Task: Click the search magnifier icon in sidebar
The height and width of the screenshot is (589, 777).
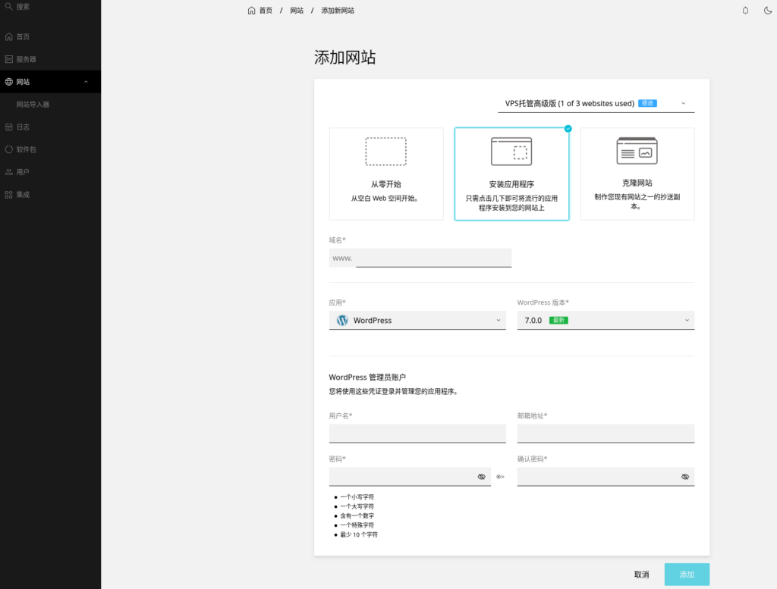Action: coord(8,6)
